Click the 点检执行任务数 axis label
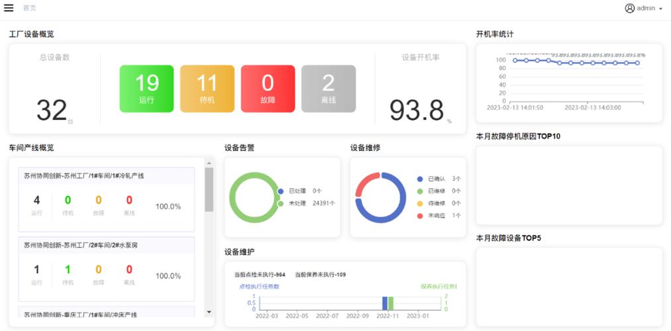Image resolution: width=671 pixels, height=331 pixels. pos(260,287)
